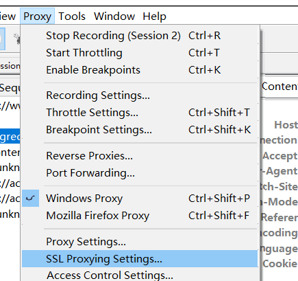Click the toolbar icon below View menu

tap(2, 38)
